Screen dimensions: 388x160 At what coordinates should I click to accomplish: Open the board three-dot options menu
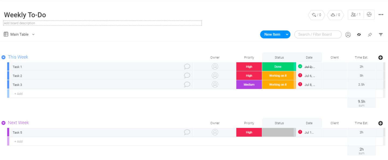[x=381, y=15]
